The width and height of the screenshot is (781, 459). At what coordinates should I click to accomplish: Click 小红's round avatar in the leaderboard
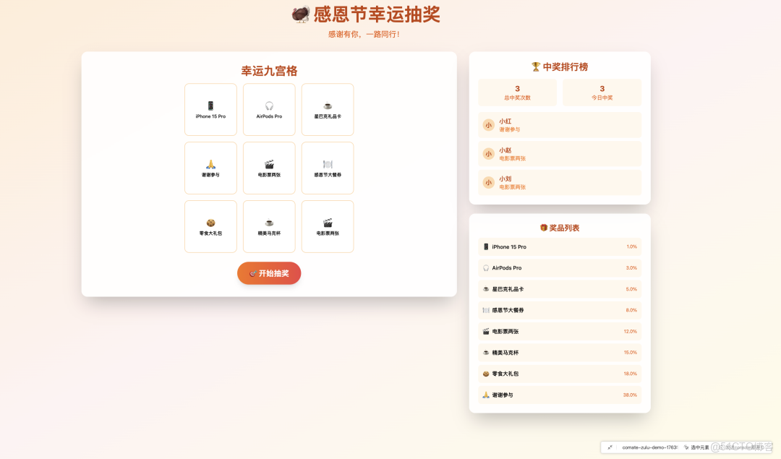pyautogui.click(x=488, y=124)
